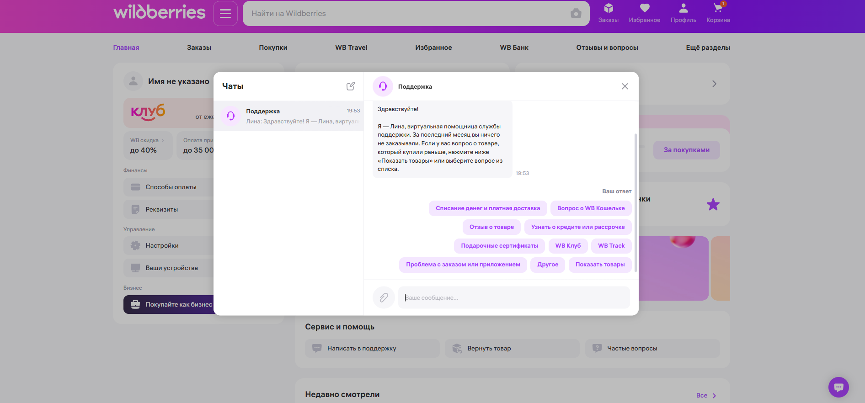Select the Поддержка chat in list
Image resolution: width=865 pixels, height=403 pixels.
click(288, 116)
